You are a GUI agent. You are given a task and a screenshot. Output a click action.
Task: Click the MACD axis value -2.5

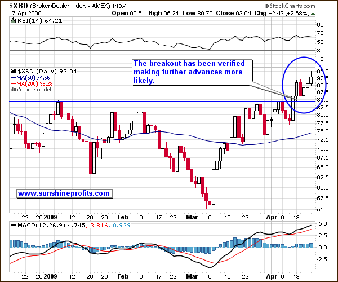pyautogui.click(x=321, y=259)
